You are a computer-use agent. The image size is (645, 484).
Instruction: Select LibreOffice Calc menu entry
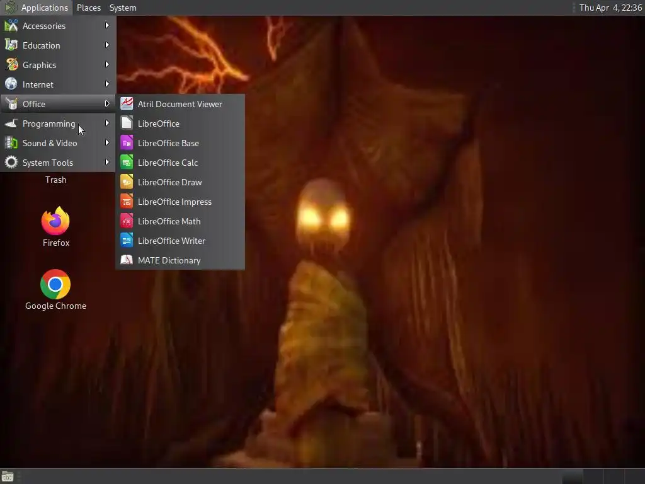[180, 163]
